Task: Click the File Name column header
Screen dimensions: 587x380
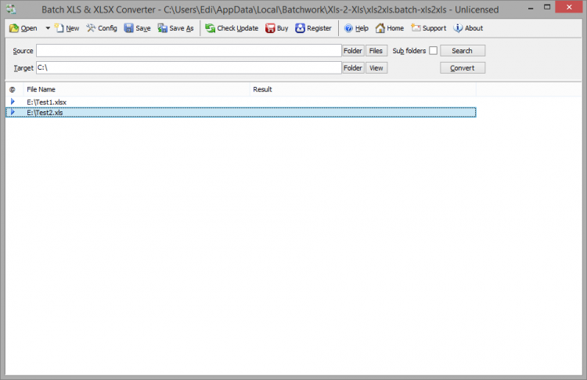Action: tap(137, 89)
